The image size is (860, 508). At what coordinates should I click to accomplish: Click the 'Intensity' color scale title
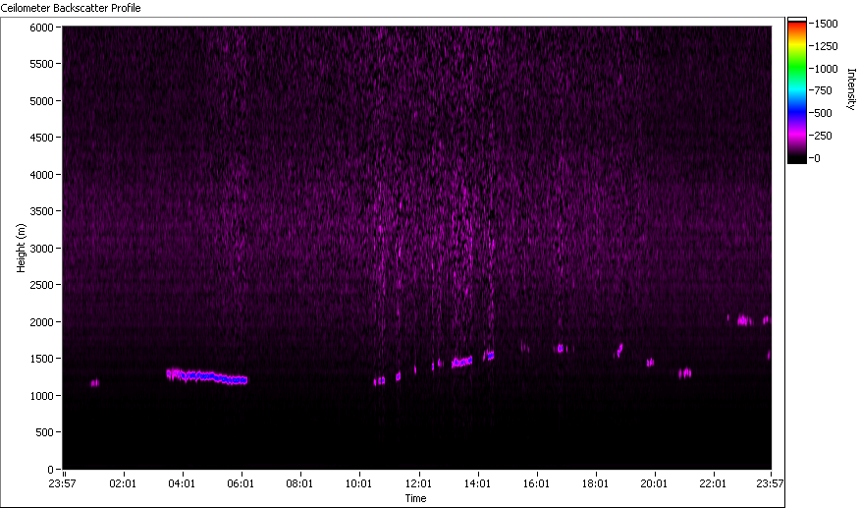(851, 89)
